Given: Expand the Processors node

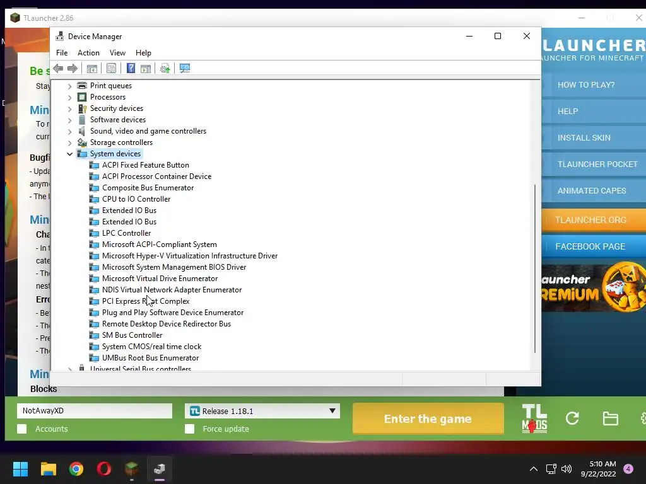Looking at the screenshot, I should click(69, 98).
